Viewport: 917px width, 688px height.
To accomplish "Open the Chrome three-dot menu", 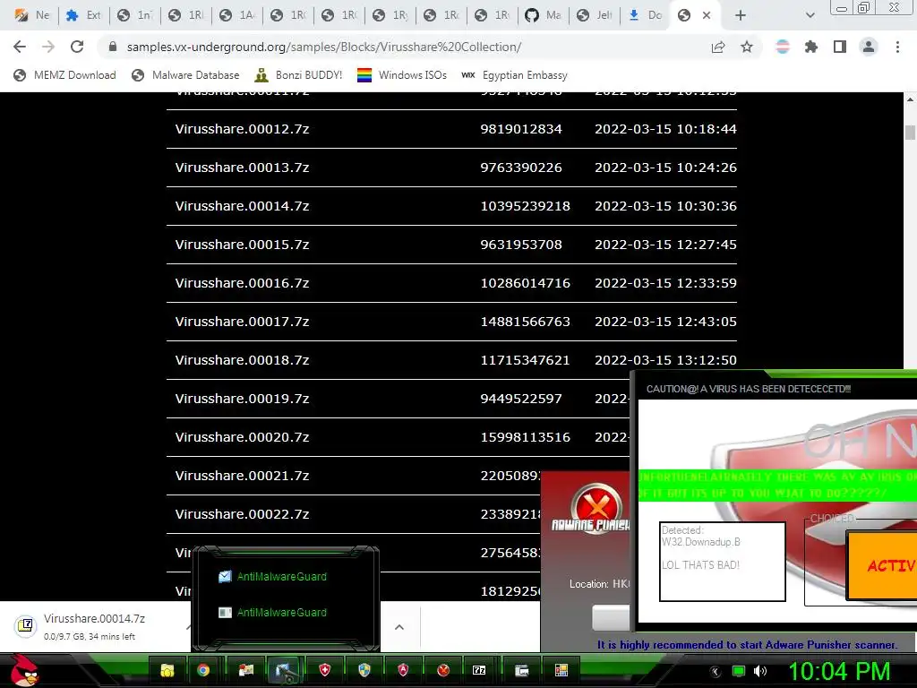I will pos(897,47).
